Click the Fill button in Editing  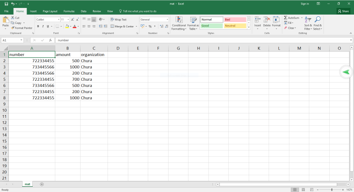289,23
